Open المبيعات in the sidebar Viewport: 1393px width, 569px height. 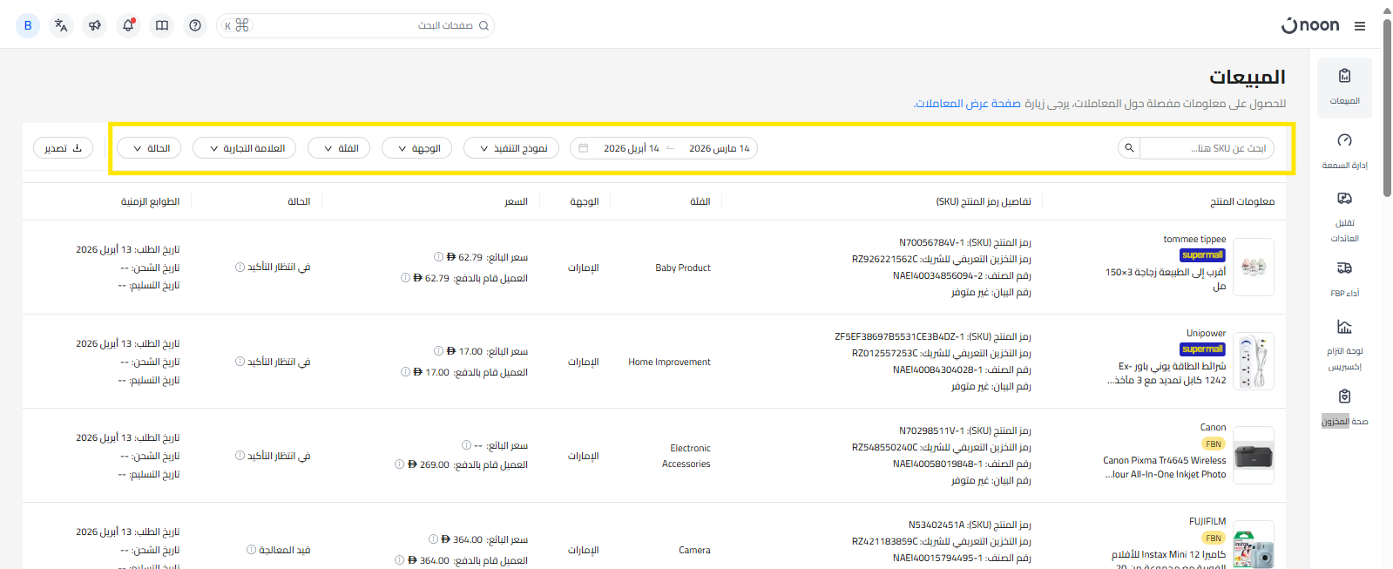pyautogui.click(x=1344, y=87)
